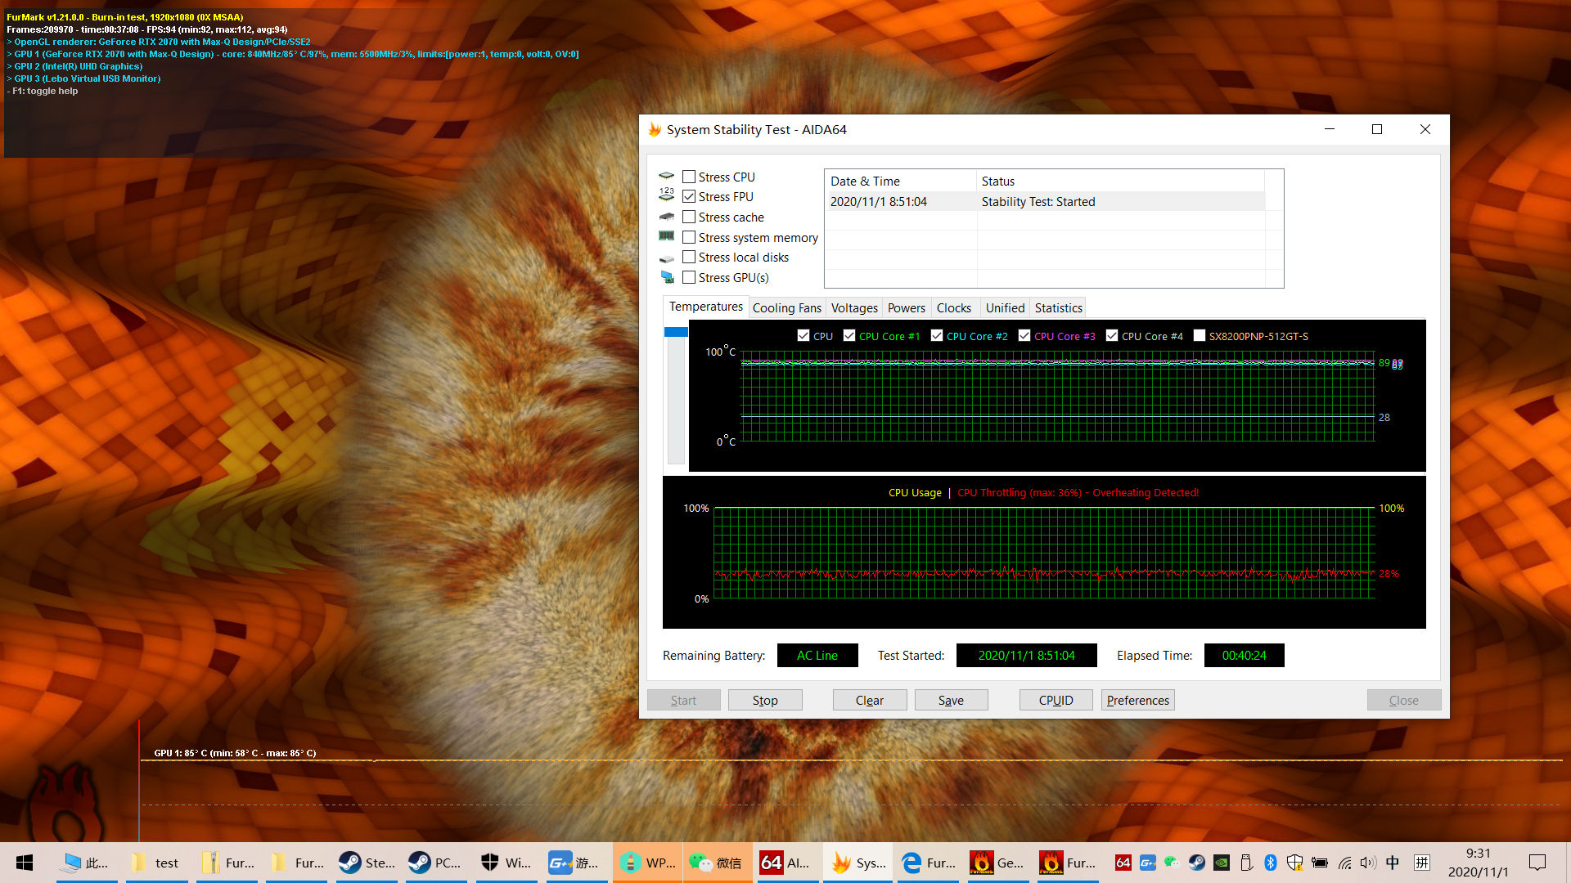Image resolution: width=1571 pixels, height=883 pixels.
Task: Enable SX8200PNP-512GT-S graph checkbox
Action: (x=1200, y=335)
